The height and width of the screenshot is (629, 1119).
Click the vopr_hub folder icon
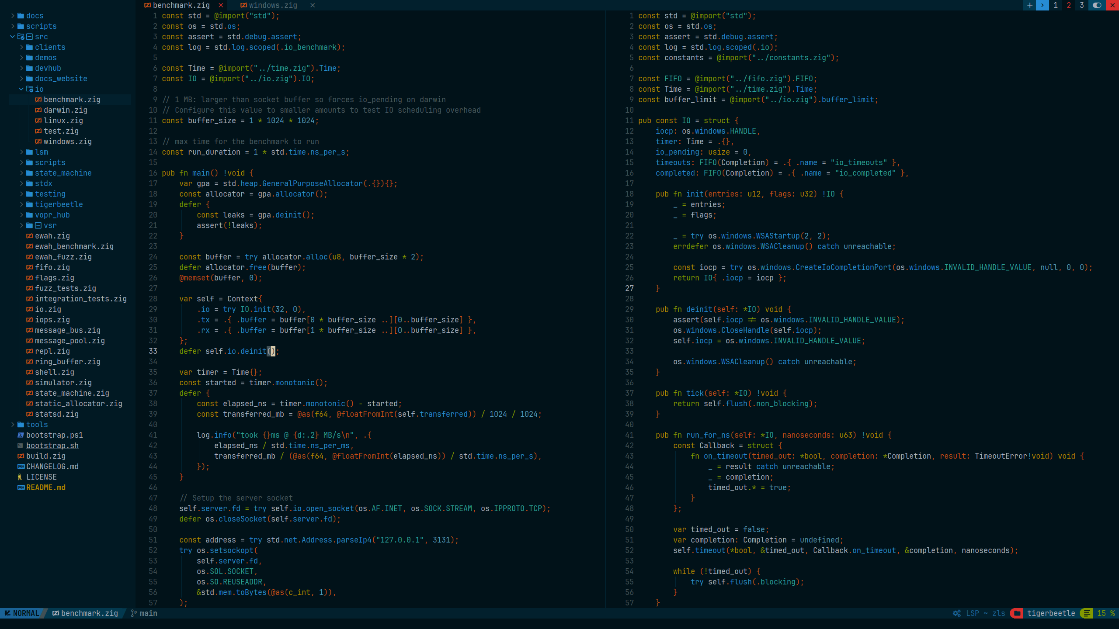[29, 215]
